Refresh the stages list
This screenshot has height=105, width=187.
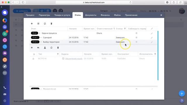(x=45, y=24)
